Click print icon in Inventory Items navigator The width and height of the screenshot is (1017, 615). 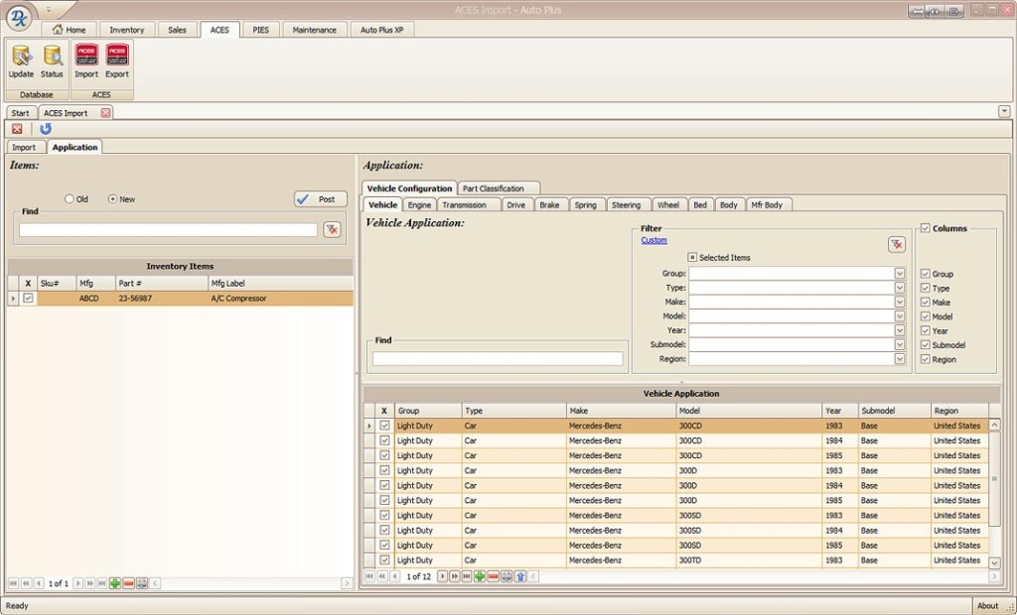pyautogui.click(x=142, y=583)
